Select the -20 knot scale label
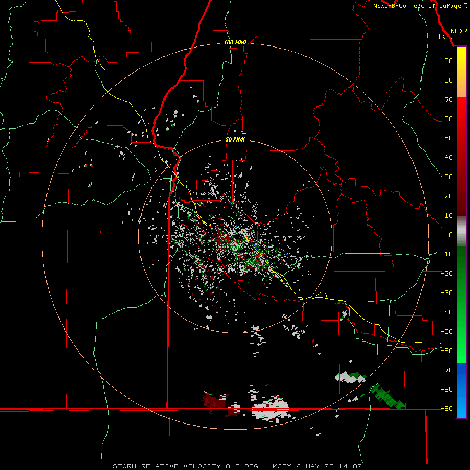Screen dimensions: 470x470 click(446, 274)
